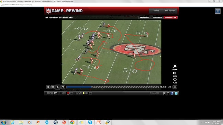This screenshot has height=125, width=223.
Task: Mute the video volume
Action: pyautogui.click(x=169, y=87)
